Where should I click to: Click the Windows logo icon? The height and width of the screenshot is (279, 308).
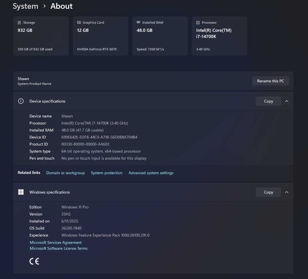tap(21, 192)
